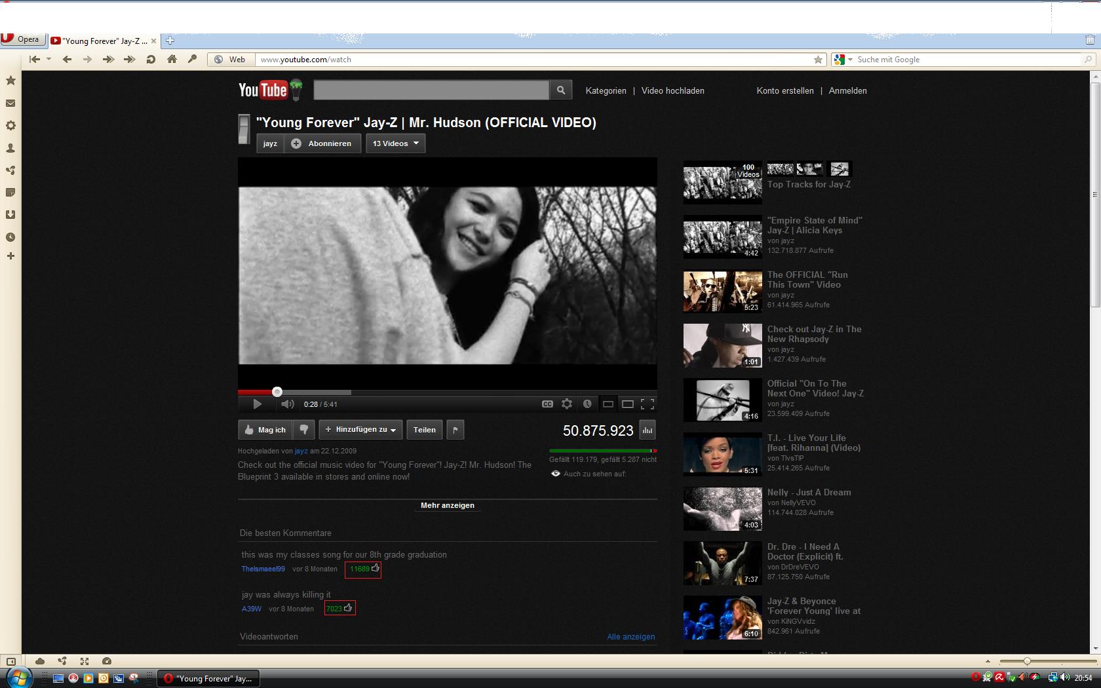The height and width of the screenshot is (688, 1101).
Task: Open the password wand key icon
Action: [192, 59]
